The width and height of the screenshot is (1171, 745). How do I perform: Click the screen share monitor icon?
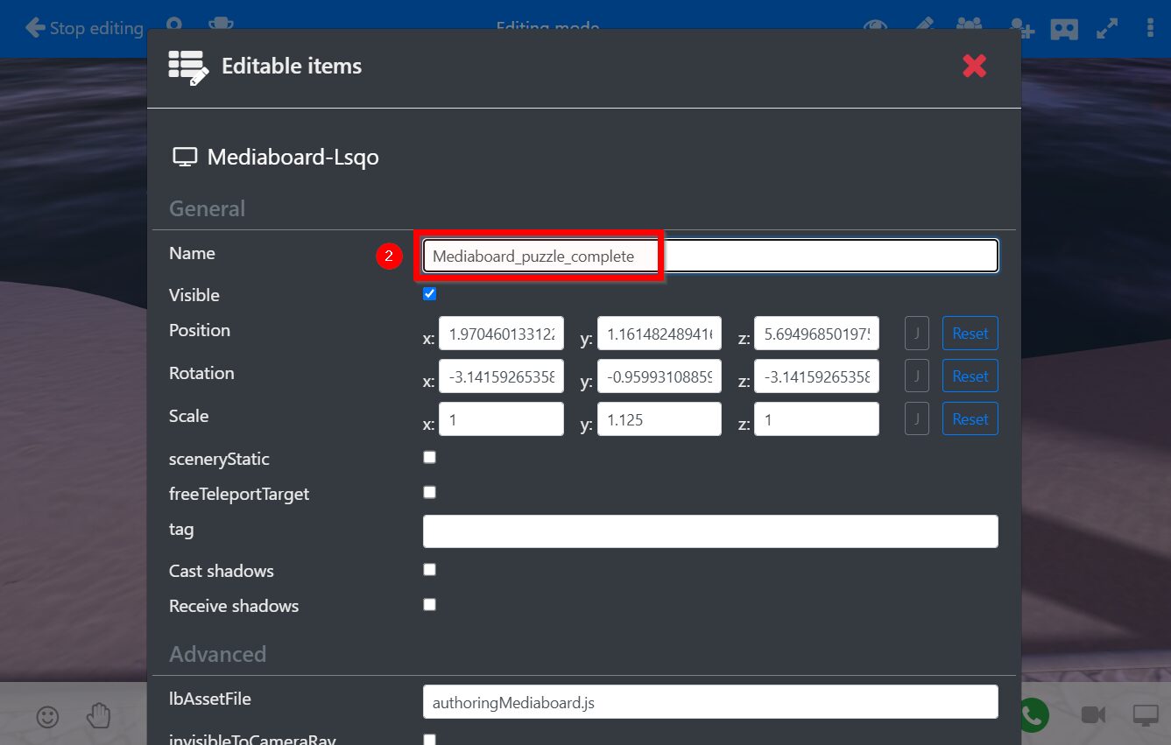[1145, 715]
